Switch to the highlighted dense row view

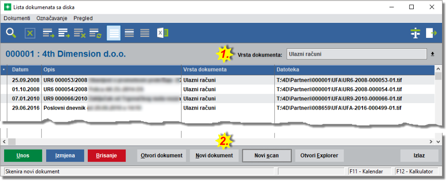114,33
